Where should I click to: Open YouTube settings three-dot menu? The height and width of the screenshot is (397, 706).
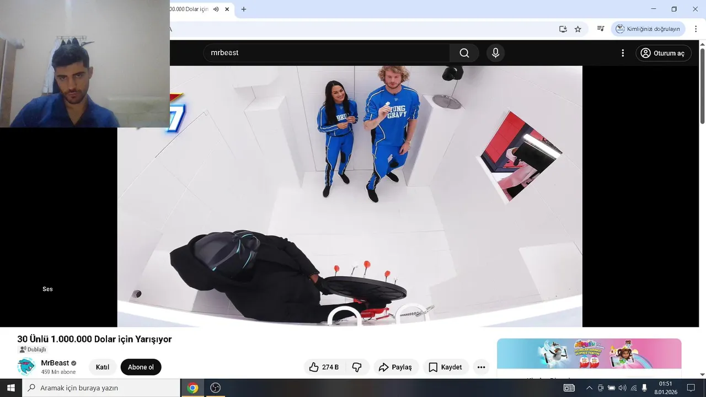[x=623, y=53]
